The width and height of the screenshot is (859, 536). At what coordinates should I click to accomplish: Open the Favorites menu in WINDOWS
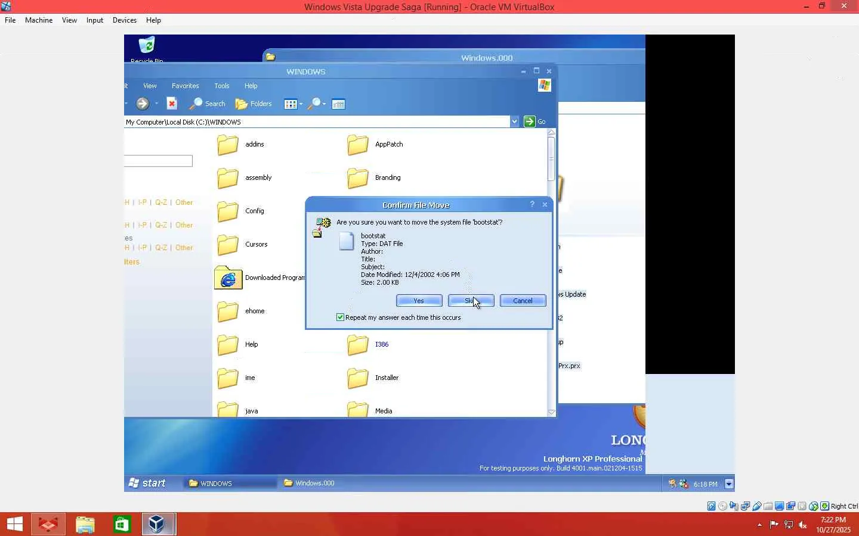[x=186, y=86]
